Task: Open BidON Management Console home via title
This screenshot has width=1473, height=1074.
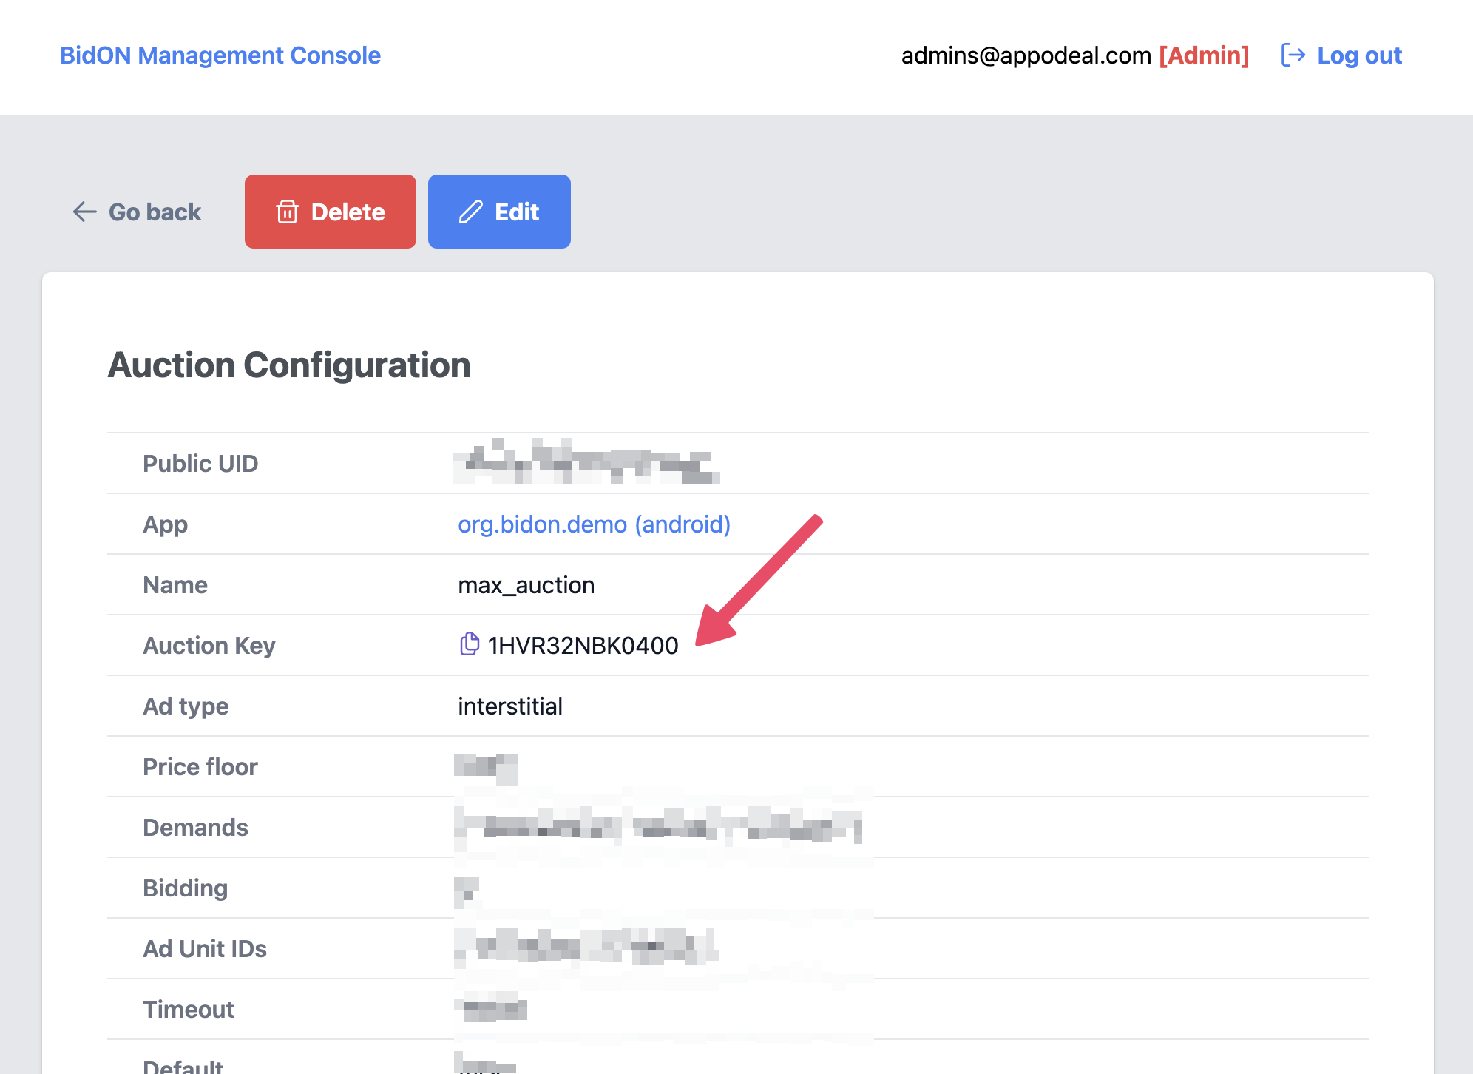Action: point(221,55)
